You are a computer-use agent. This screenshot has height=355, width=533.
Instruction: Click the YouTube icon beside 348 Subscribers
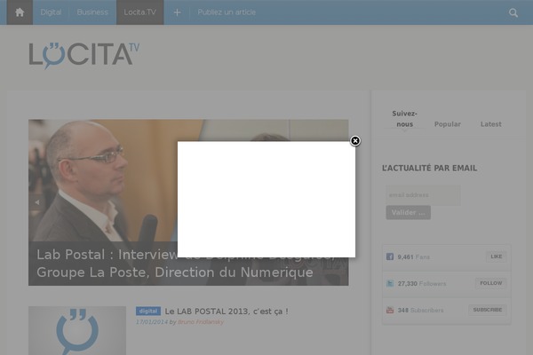pos(390,310)
